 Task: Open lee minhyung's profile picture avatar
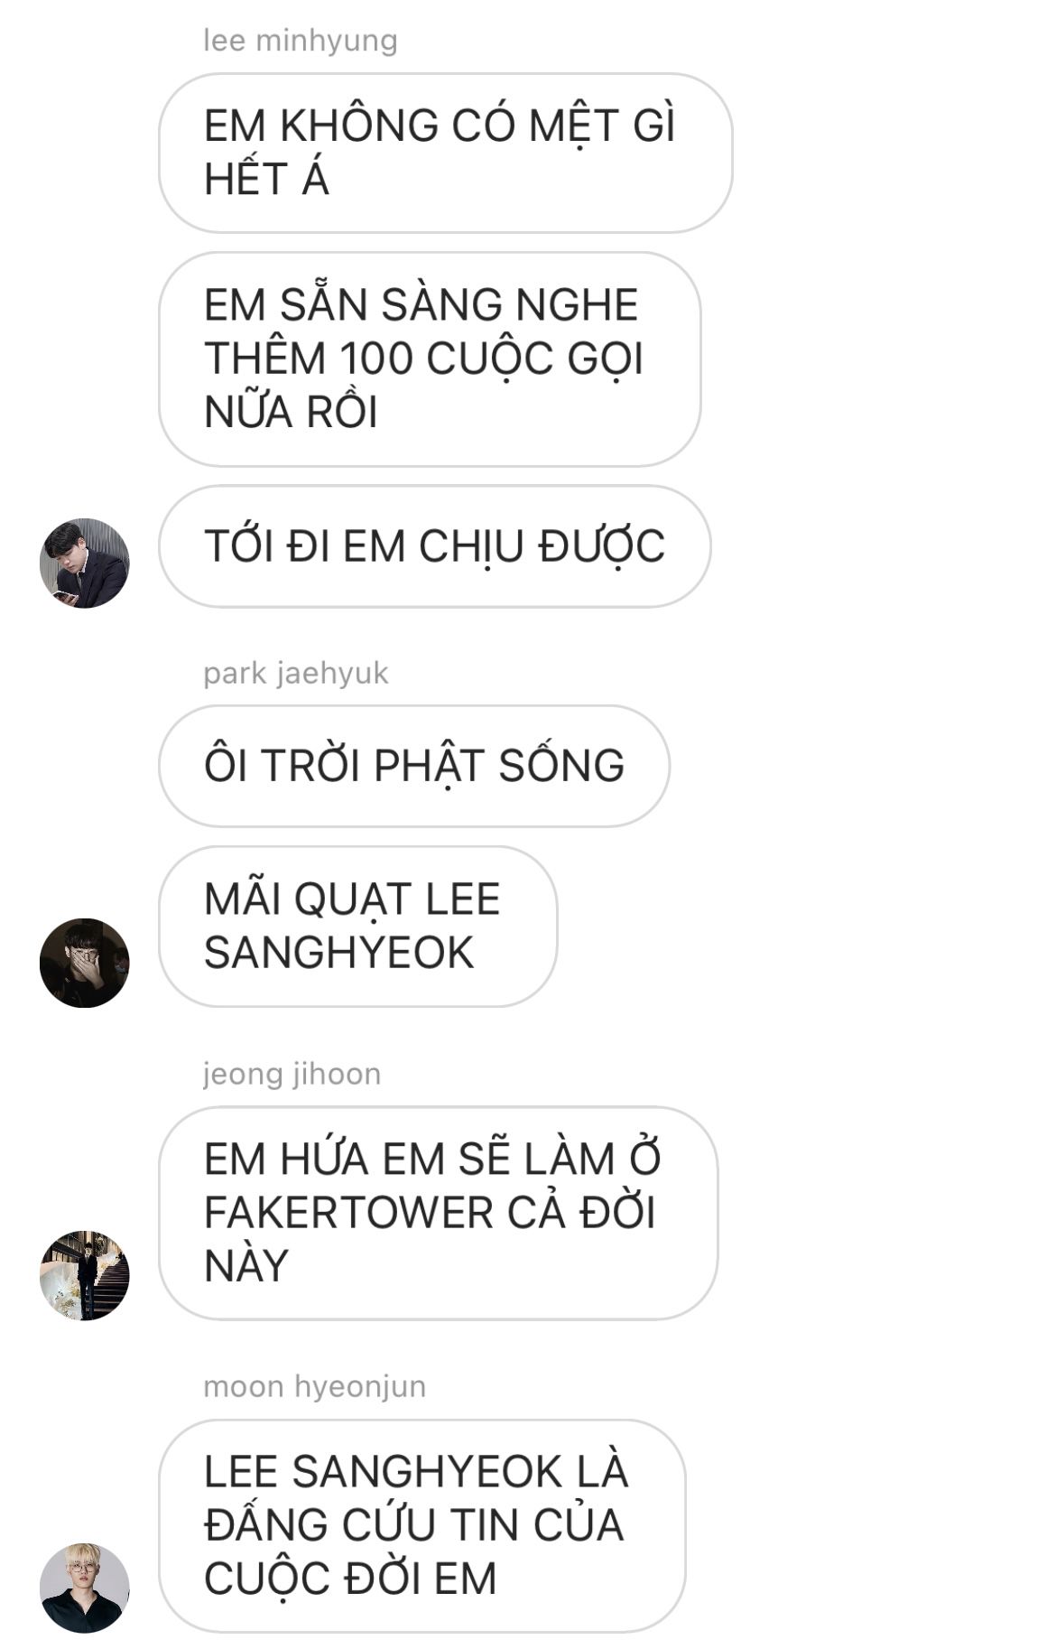(x=85, y=563)
